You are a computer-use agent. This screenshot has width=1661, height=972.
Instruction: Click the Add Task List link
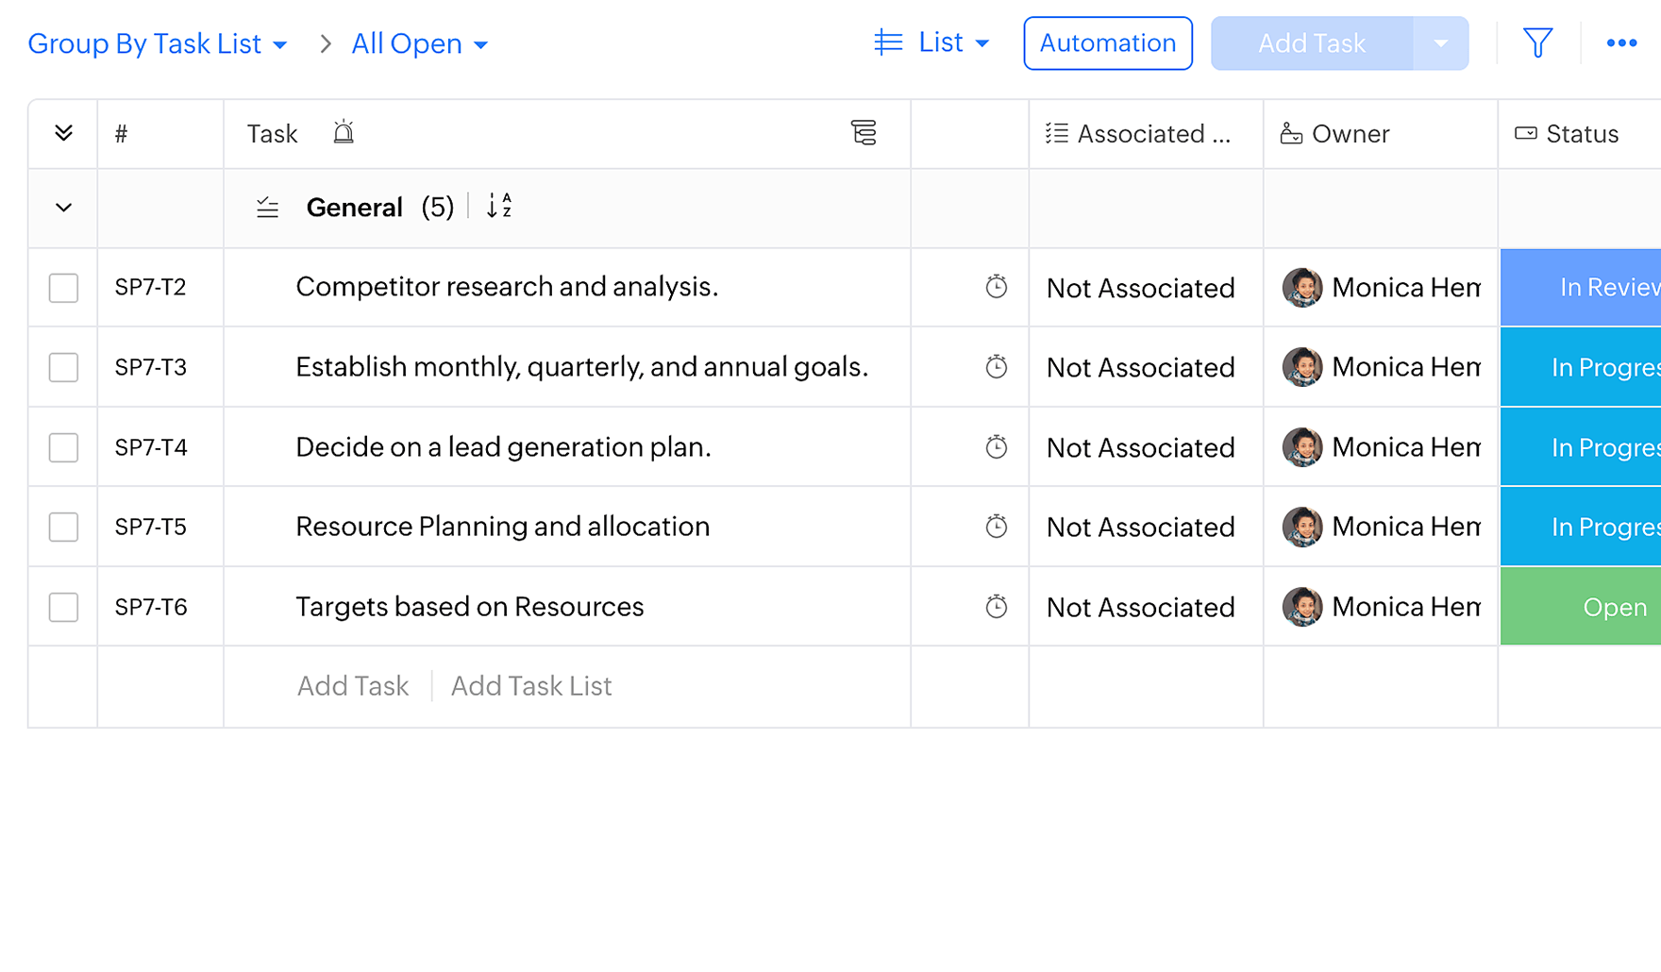tap(530, 686)
